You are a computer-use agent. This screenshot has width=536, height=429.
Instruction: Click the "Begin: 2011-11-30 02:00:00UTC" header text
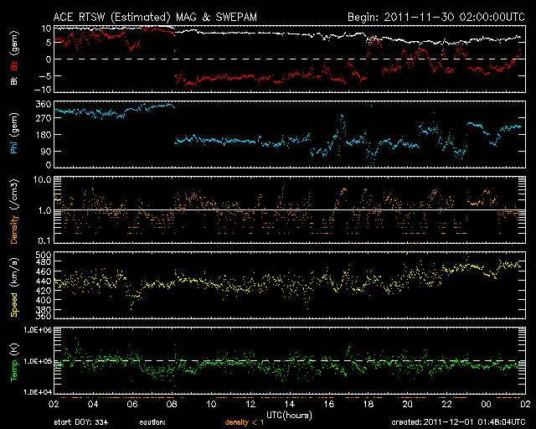tap(435, 17)
